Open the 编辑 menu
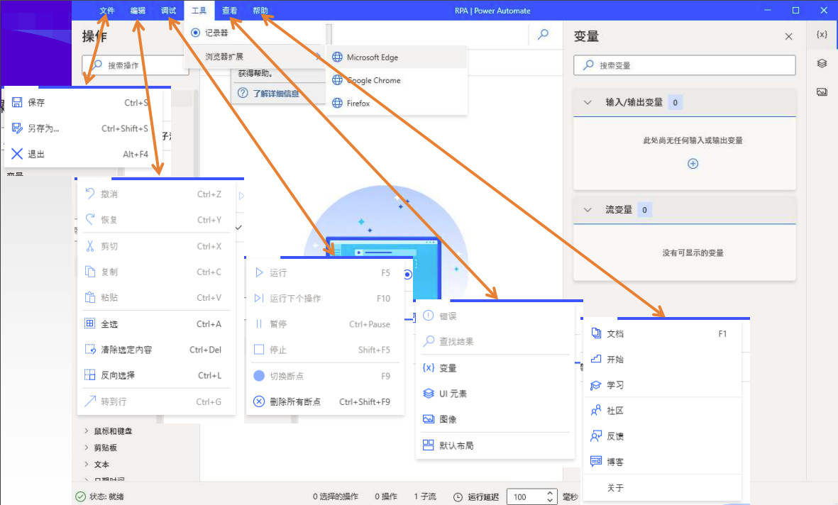838x505 pixels. pyautogui.click(x=138, y=11)
